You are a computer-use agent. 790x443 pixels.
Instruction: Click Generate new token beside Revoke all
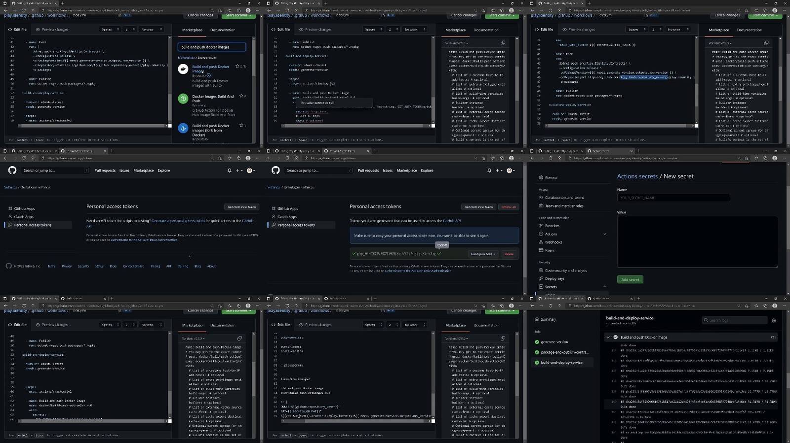pyautogui.click(x=478, y=207)
